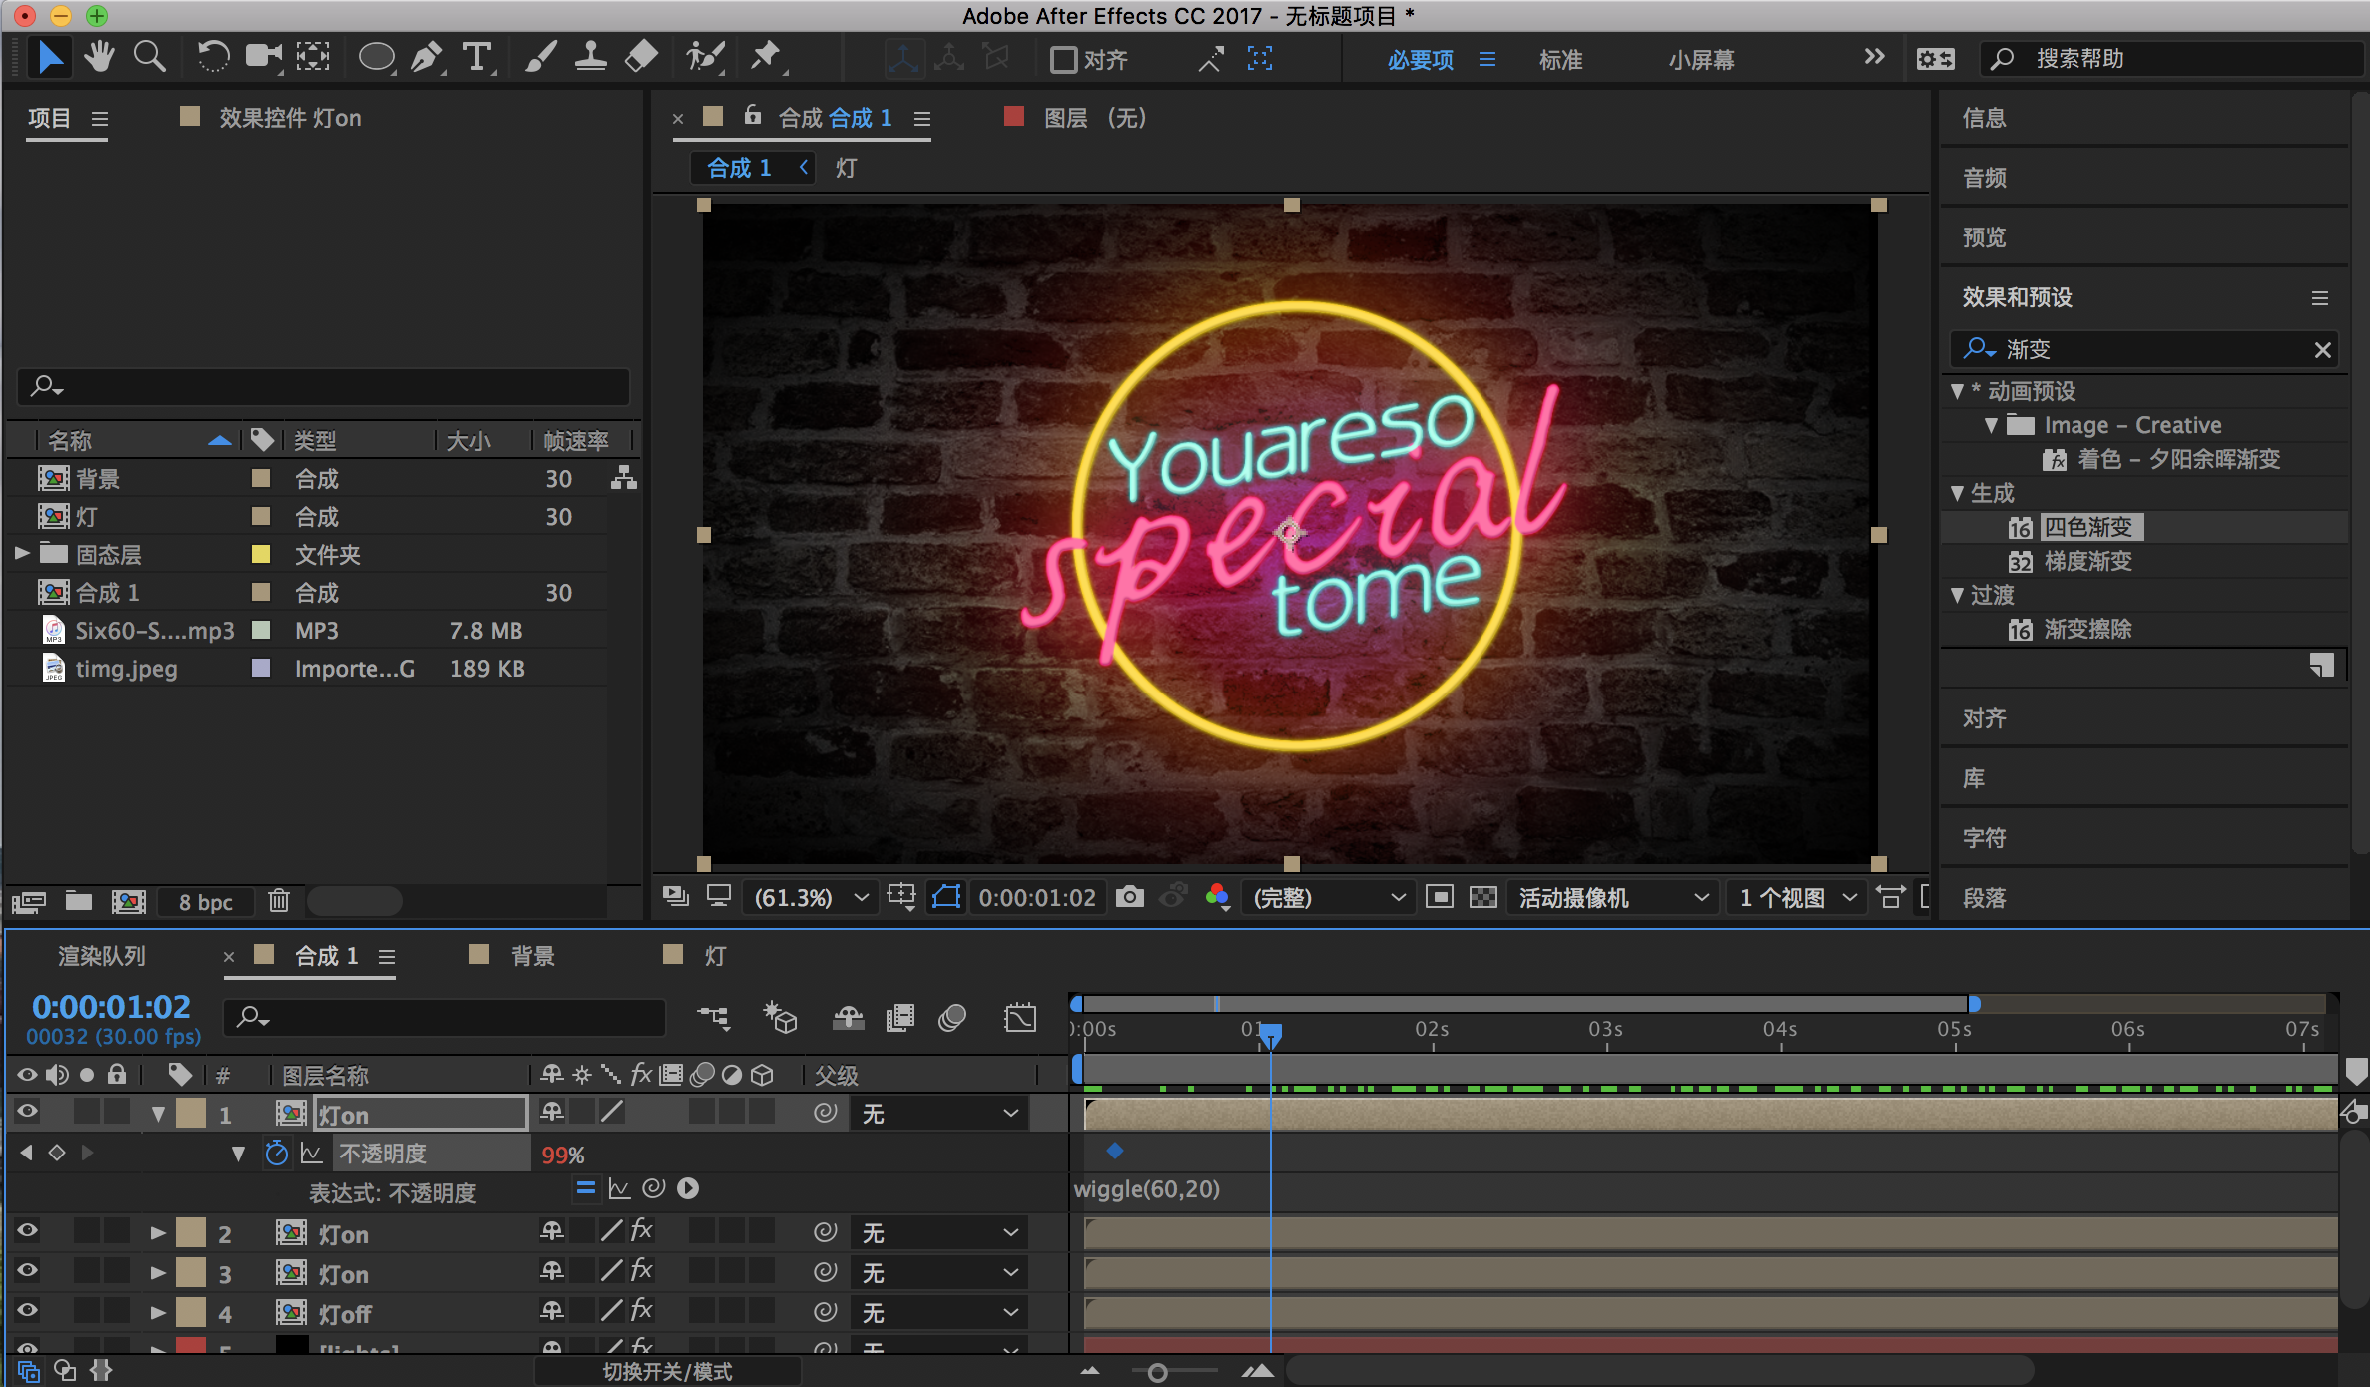Image resolution: width=2370 pixels, height=1387 pixels.
Task: Click the Camera icon in viewer
Action: point(1130,900)
